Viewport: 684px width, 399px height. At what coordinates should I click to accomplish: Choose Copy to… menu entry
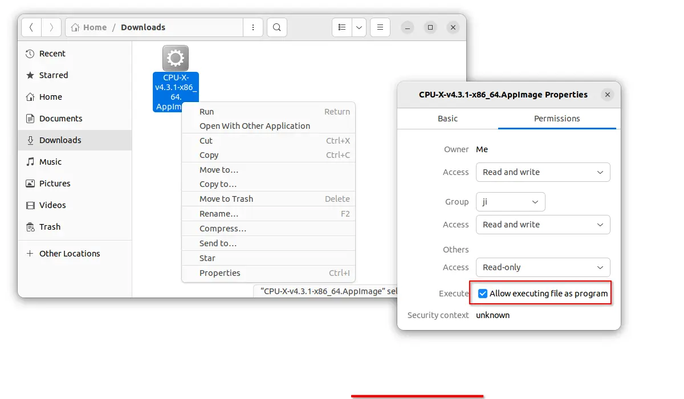pos(268,184)
